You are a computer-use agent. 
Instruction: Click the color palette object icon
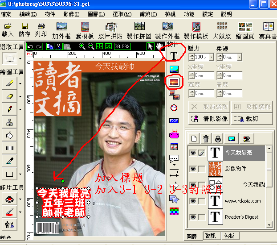pos(174,210)
